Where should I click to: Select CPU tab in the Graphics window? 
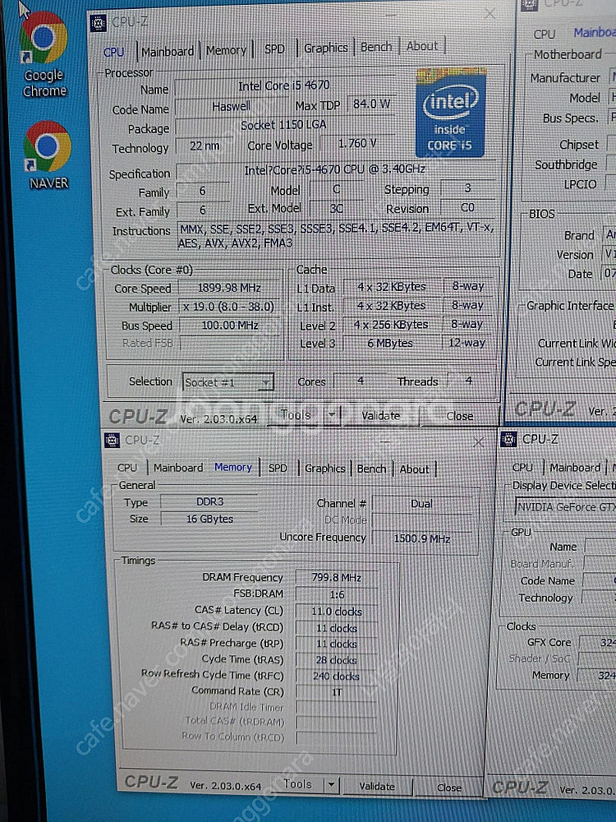(522, 467)
